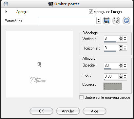
Task: Enable Ombre sur le nouveau calque checkbox
Action: 81,97
